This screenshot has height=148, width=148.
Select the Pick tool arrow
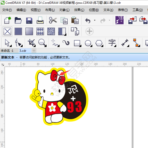pyautogui.click(x=8, y=43)
